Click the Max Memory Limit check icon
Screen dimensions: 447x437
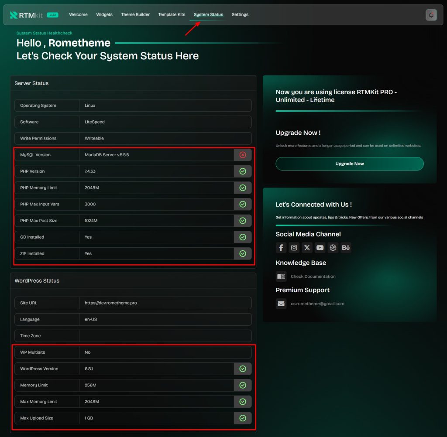click(x=243, y=402)
